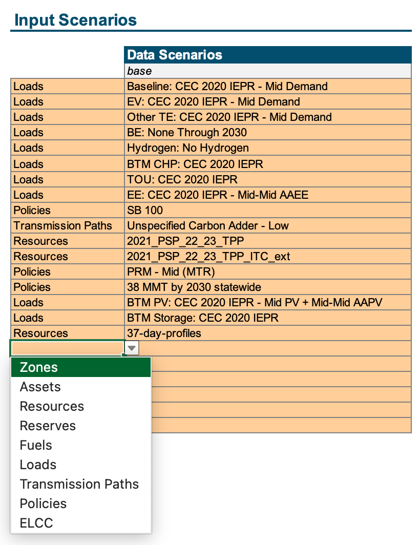Click the '37-day-profiles' cell
Viewport: 420px width, 545px height.
point(267,333)
